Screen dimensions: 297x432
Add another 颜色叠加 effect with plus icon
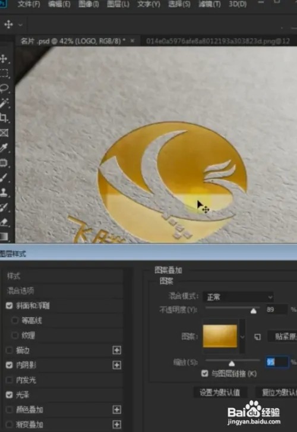pos(117,409)
